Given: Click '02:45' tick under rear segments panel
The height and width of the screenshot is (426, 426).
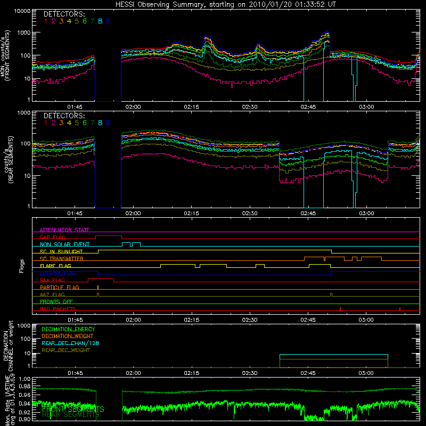Looking at the screenshot, I should [308, 214].
